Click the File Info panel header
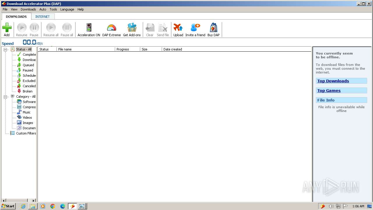This screenshot has width=373, height=210. coord(342,100)
